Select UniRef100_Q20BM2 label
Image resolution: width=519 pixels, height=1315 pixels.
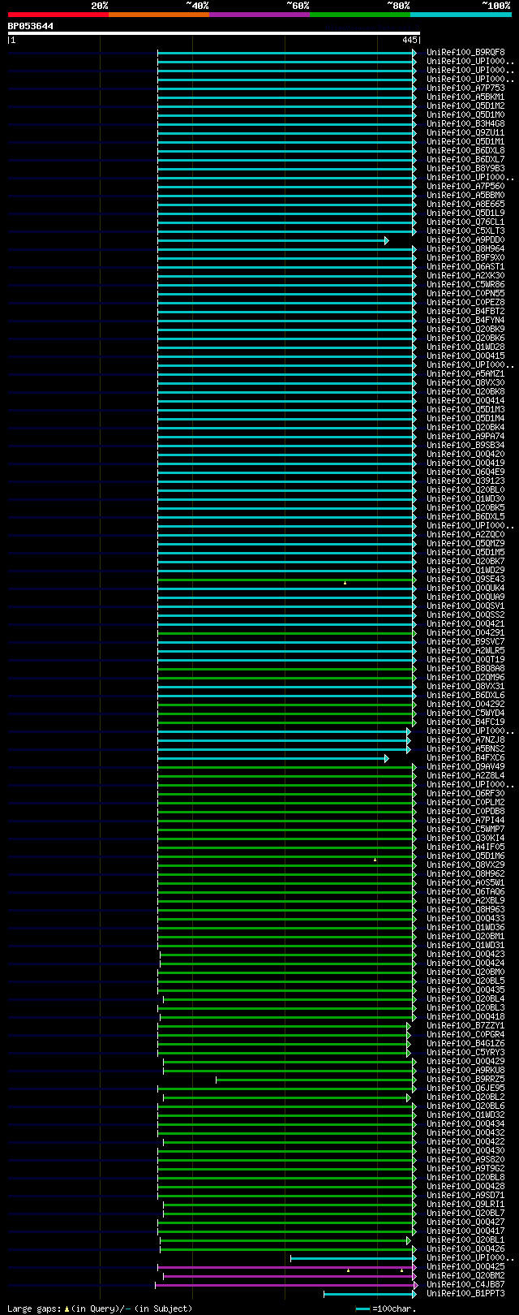pos(465,1275)
